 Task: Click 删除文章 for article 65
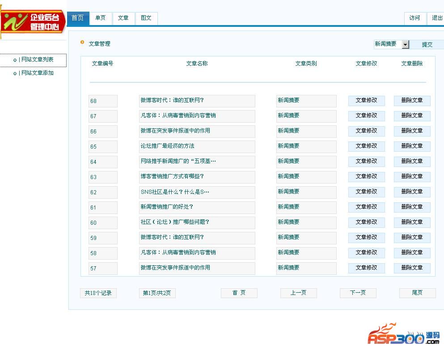(x=412, y=146)
